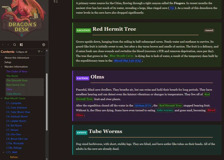Open The Order of Nine

click(x=17, y=71)
